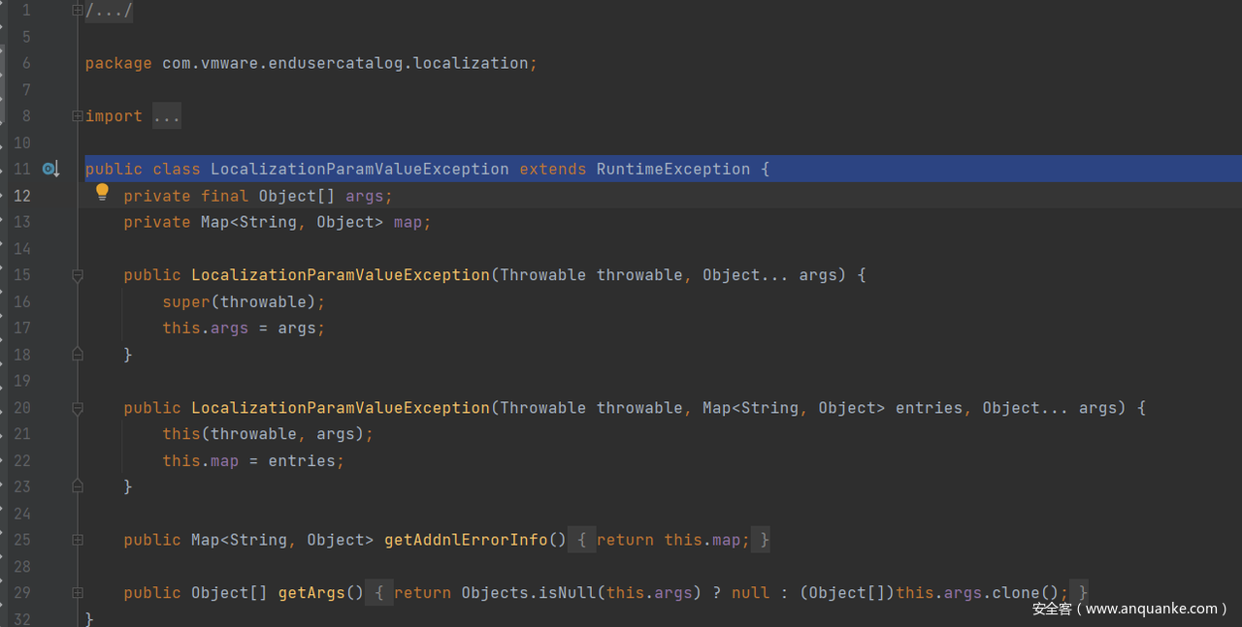Click the yellow lightbulb quick-fix icon
The height and width of the screenshot is (627, 1242).
click(x=102, y=192)
